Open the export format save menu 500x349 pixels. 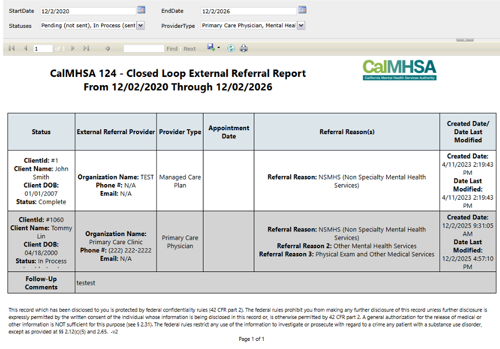pyautogui.click(x=213, y=49)
